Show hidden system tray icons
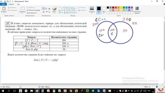165x93 pixels. (114, 91)
